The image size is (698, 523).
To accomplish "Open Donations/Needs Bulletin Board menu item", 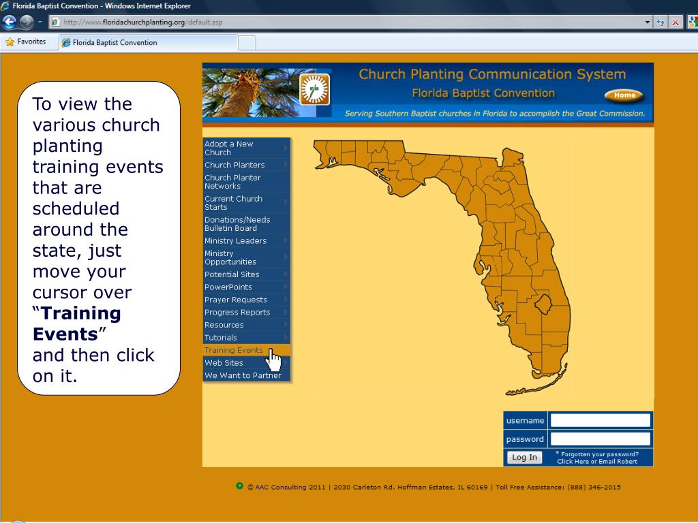I will coord(247,223).
